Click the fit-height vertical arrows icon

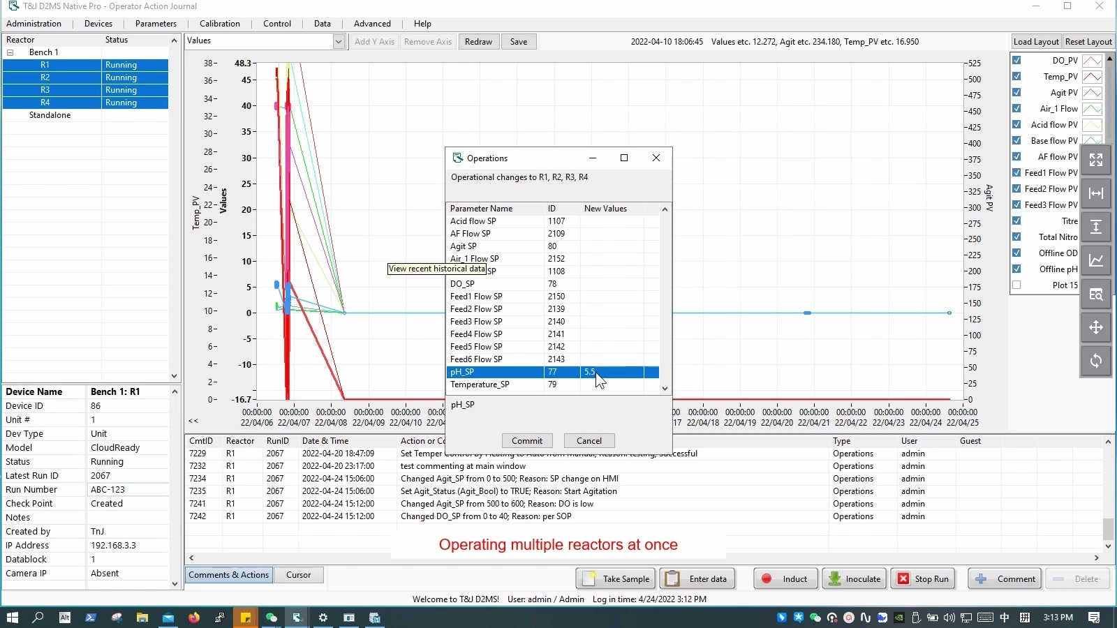pyautogui.click(x=1096, y=227)
